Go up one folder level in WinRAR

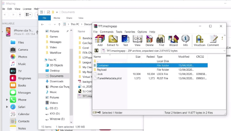tap(96, 51)
